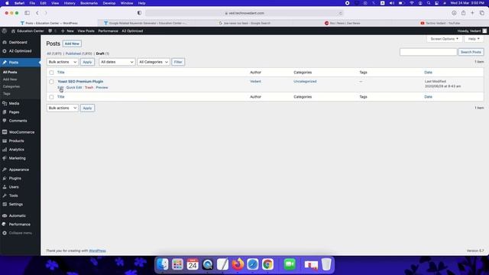Open the All dates dropdown

(x=117, y=62)
